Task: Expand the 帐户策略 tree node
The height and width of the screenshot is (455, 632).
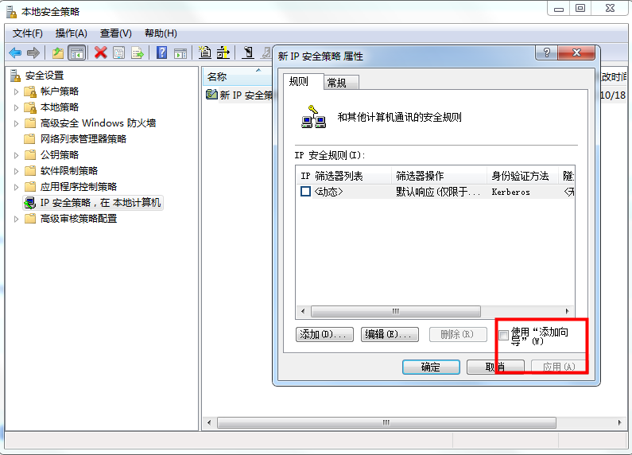Action: (x=16, y=92)
